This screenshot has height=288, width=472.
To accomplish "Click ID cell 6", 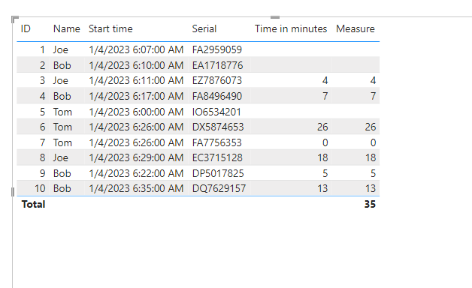I will (42, 127).
